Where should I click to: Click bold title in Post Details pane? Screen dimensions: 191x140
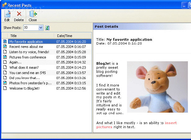click(129, 40)
